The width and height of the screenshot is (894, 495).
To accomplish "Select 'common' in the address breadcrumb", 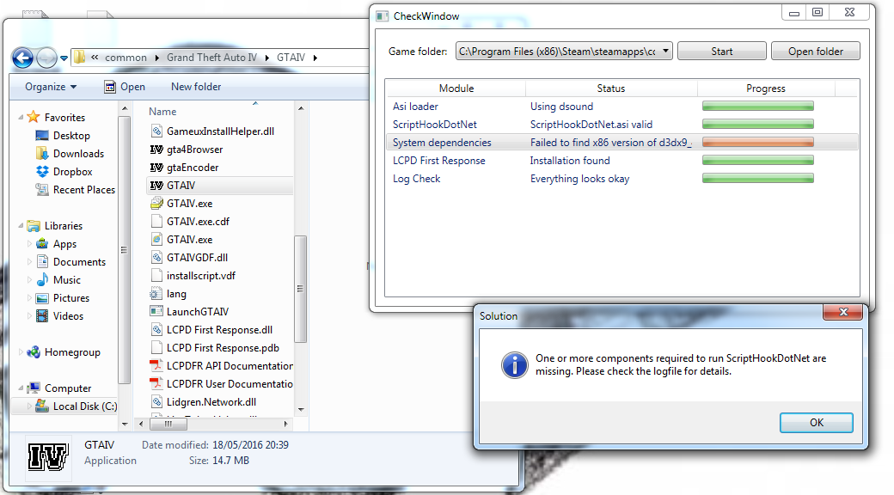I will (126, 58).
